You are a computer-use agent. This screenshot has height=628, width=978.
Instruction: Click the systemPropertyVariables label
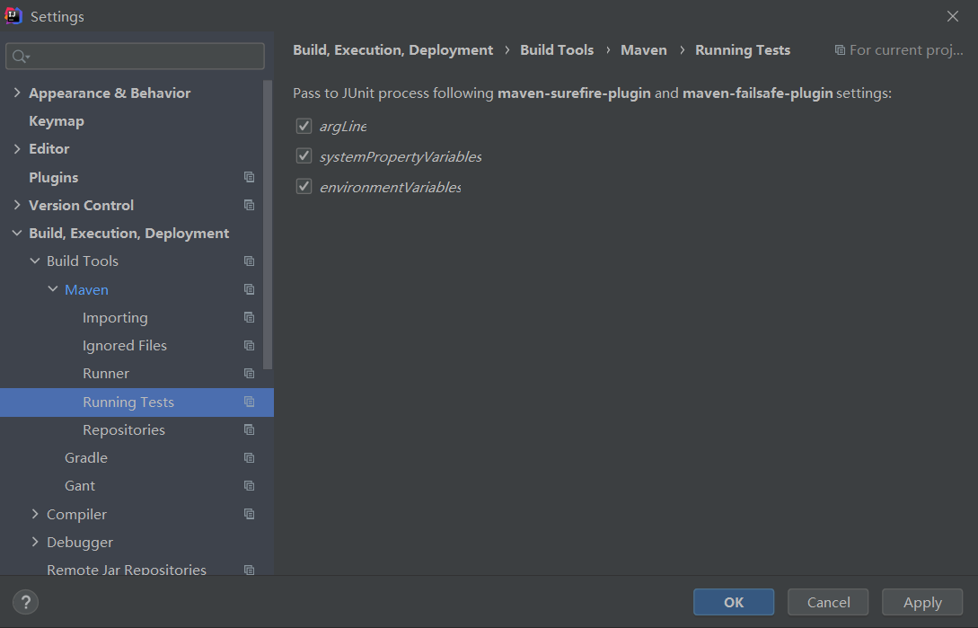pyautogui.click(x=401, y=156)
